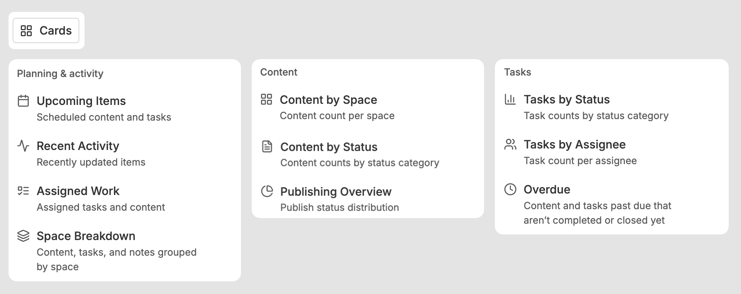Choose Publishing Overview from Content section

tap(335, 192)
